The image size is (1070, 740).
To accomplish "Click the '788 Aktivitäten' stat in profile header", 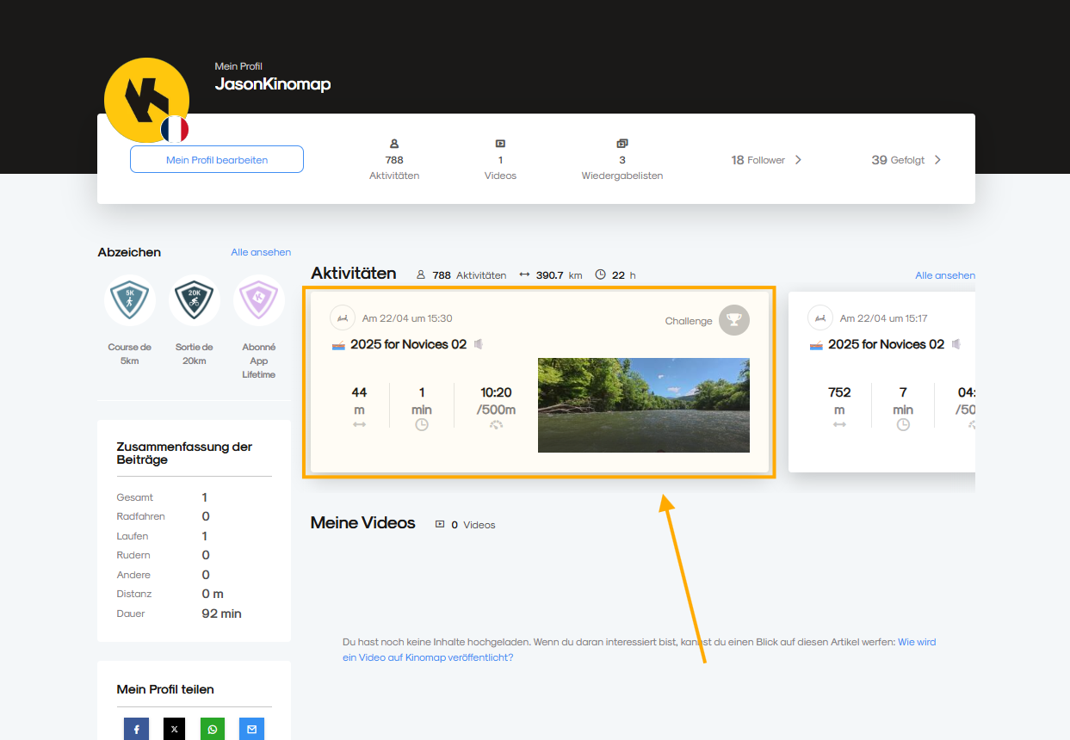I will 394,159.
